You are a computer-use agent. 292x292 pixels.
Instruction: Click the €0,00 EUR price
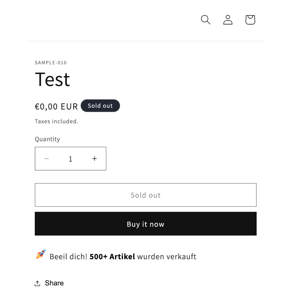pos(56,107)
